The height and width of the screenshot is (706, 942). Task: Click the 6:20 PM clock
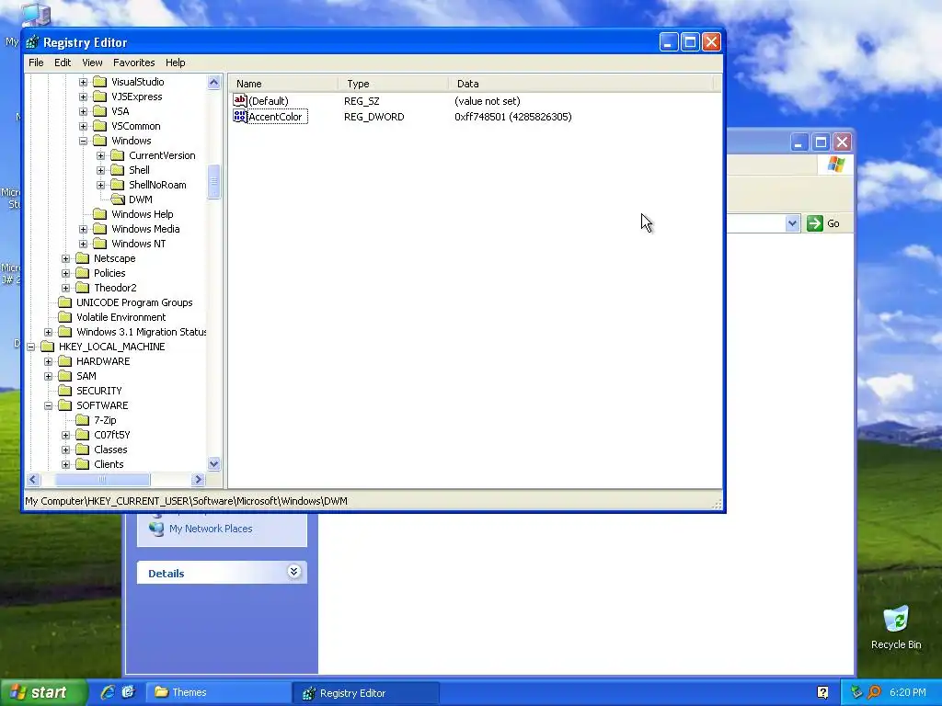[x=907, y=692]
